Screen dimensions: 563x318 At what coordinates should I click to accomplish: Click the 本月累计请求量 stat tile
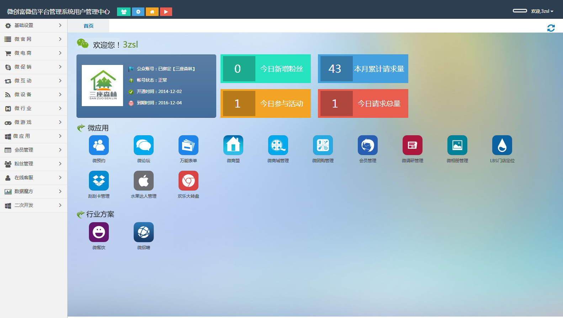click(363, 69)
